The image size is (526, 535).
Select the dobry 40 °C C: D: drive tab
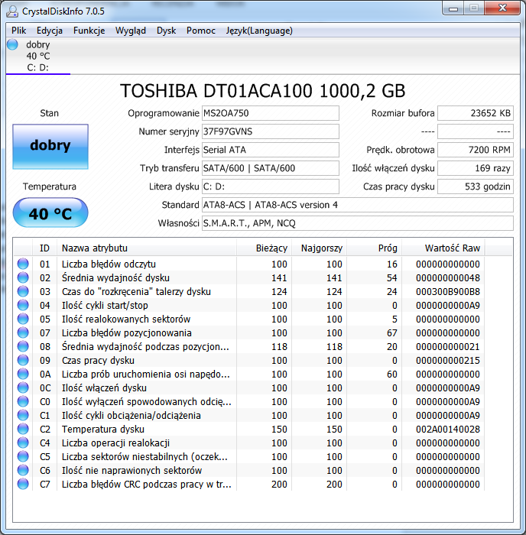38,56
